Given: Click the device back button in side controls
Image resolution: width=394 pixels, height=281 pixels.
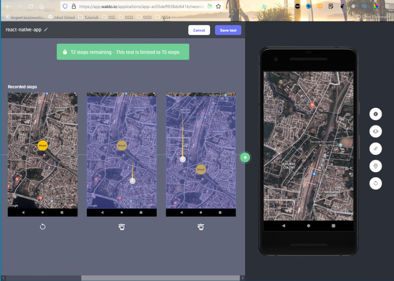Looking at the screenshot, I should point(376,114).
